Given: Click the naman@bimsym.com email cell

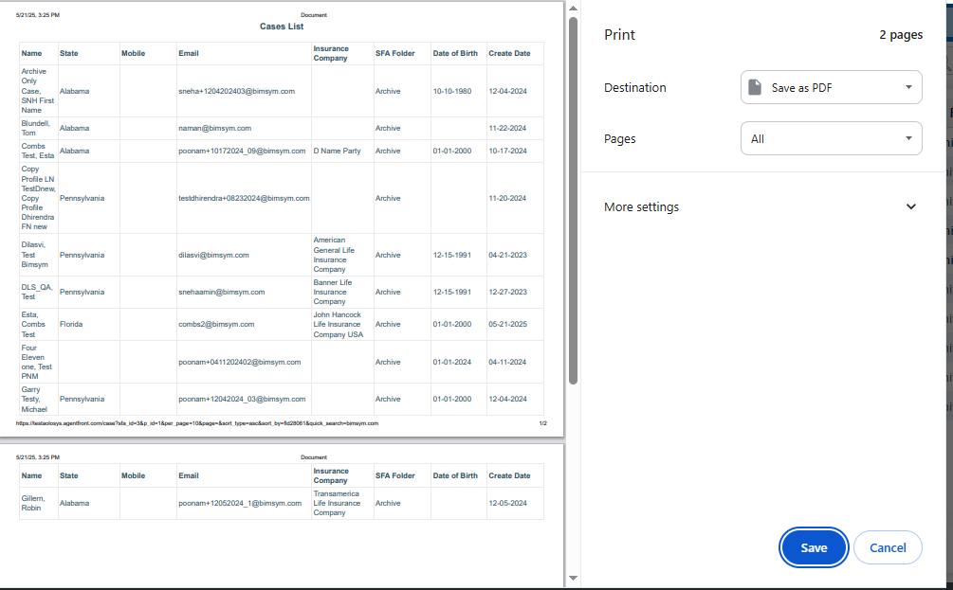Looking at the screenshot, I should coord(214,128).
